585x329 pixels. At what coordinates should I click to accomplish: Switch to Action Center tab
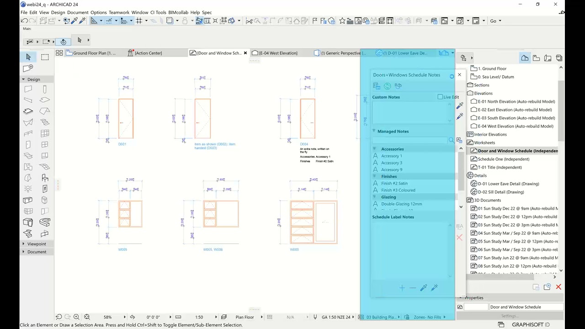pyautogui.click(x=148, y=53)
